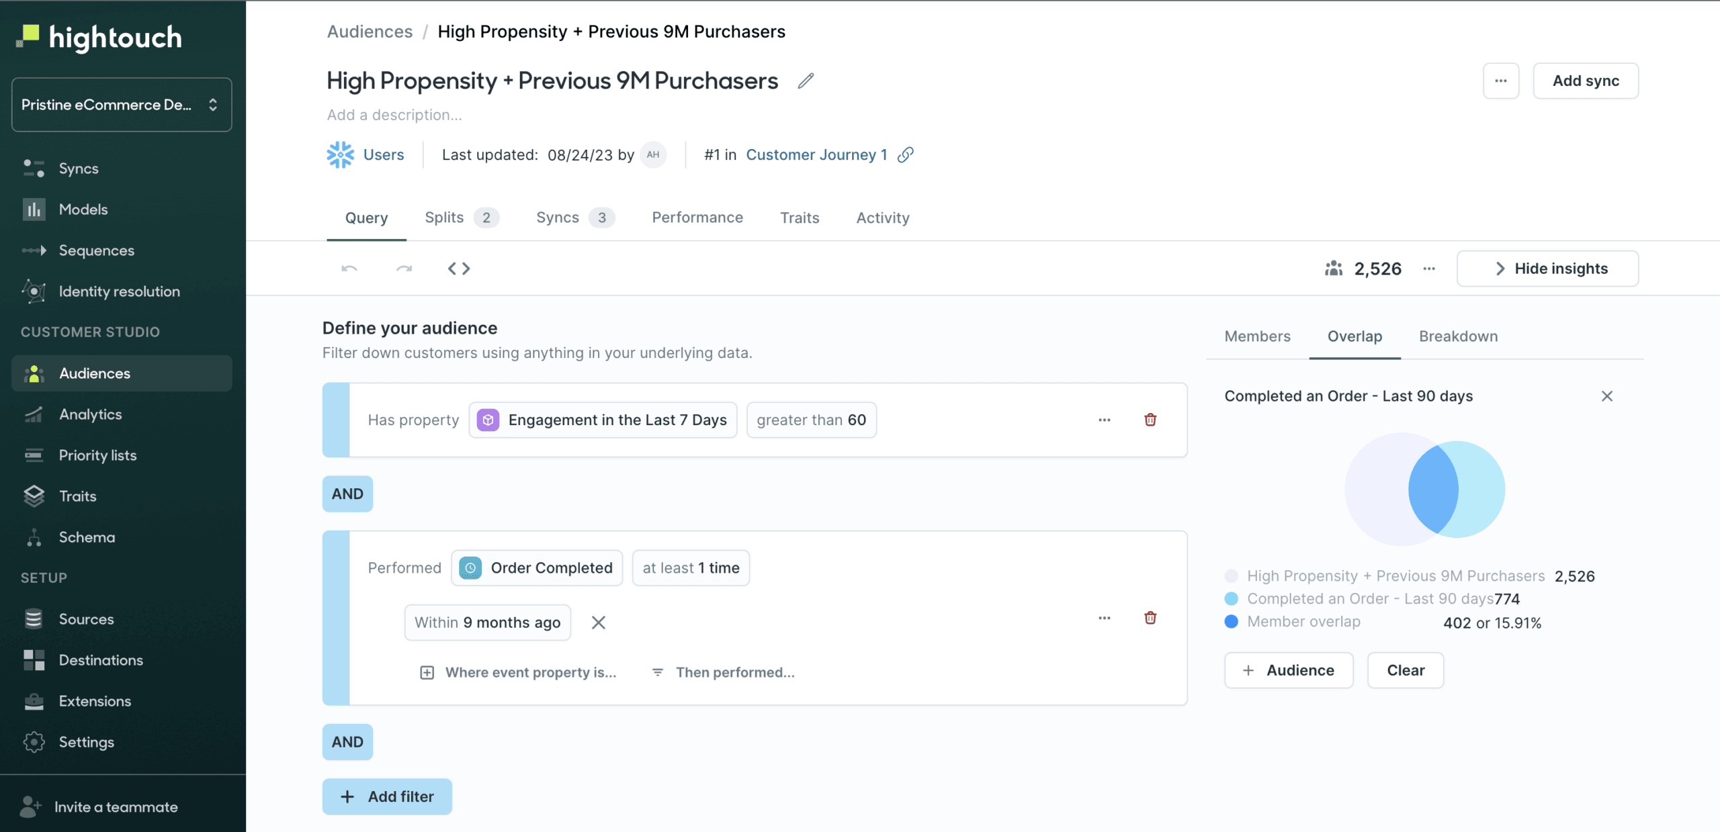Collapse insights with Hide insights button

pyautogui.click(x=1547, y=269)
